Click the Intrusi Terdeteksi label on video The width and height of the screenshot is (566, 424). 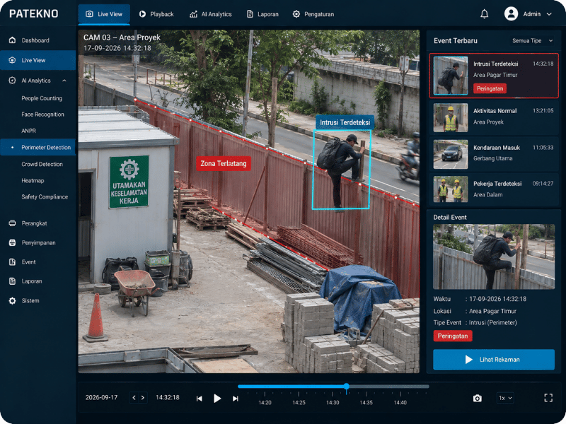[345, 122]
